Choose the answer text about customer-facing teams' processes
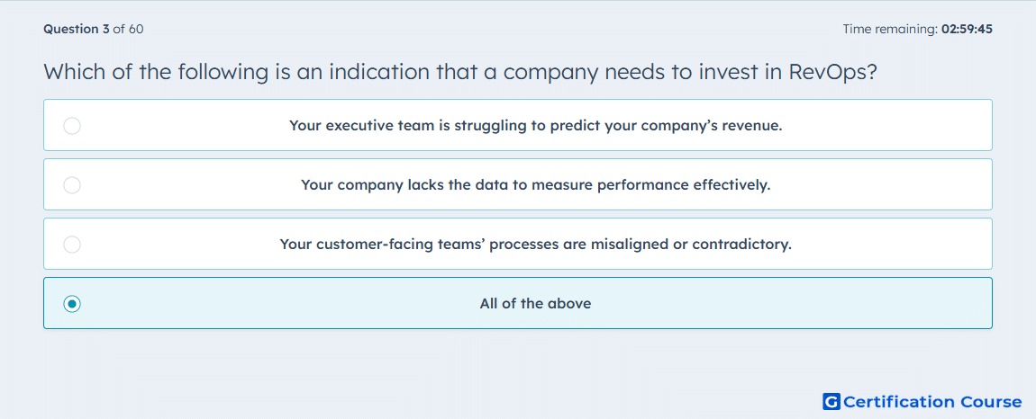This screenshot has width=1036, height=419. point(535,245)
